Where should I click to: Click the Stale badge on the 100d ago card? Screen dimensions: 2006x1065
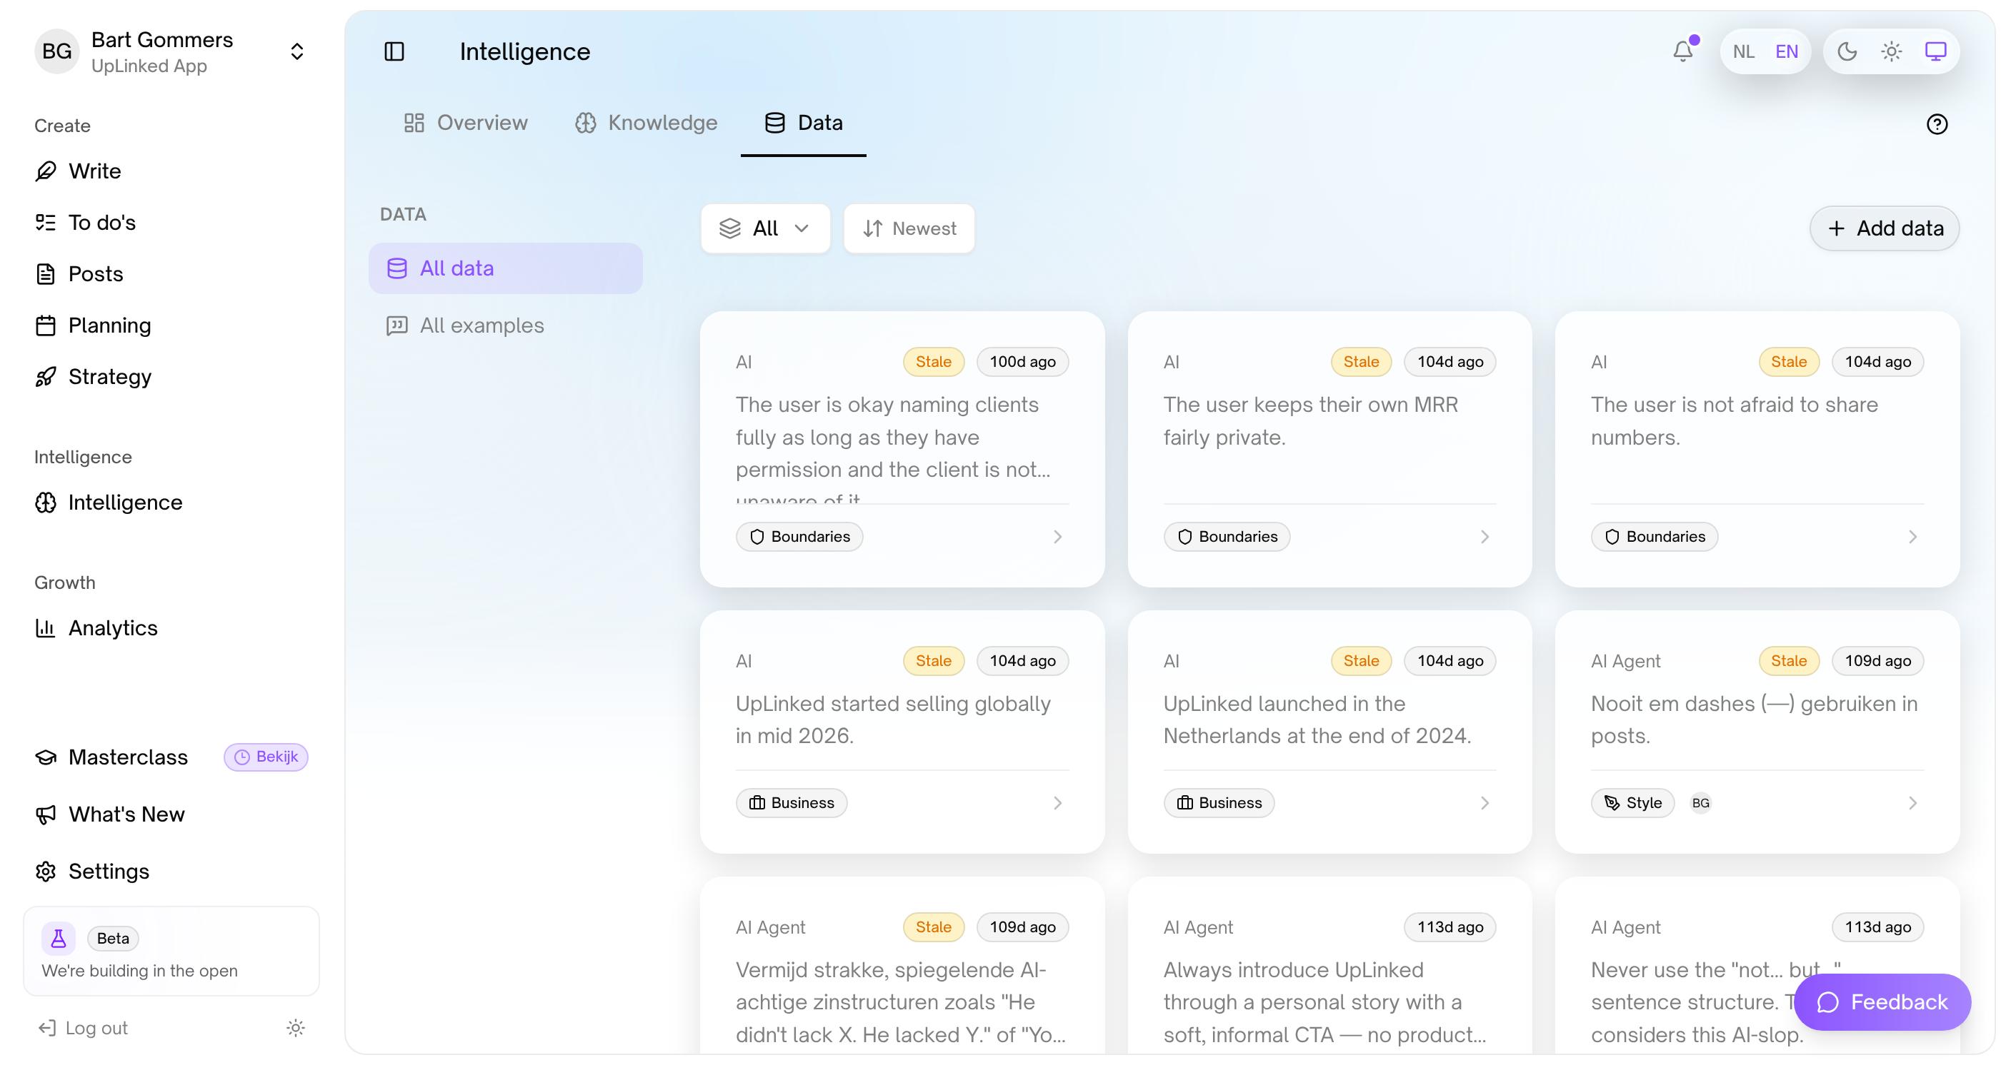934,362
